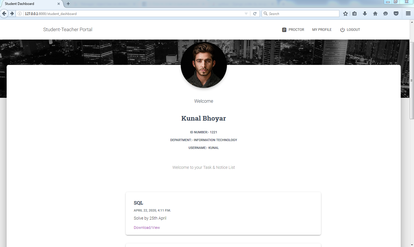Click the Kunal Bhoyar name heading
The image size is (414, 247).
click(204, 118)
